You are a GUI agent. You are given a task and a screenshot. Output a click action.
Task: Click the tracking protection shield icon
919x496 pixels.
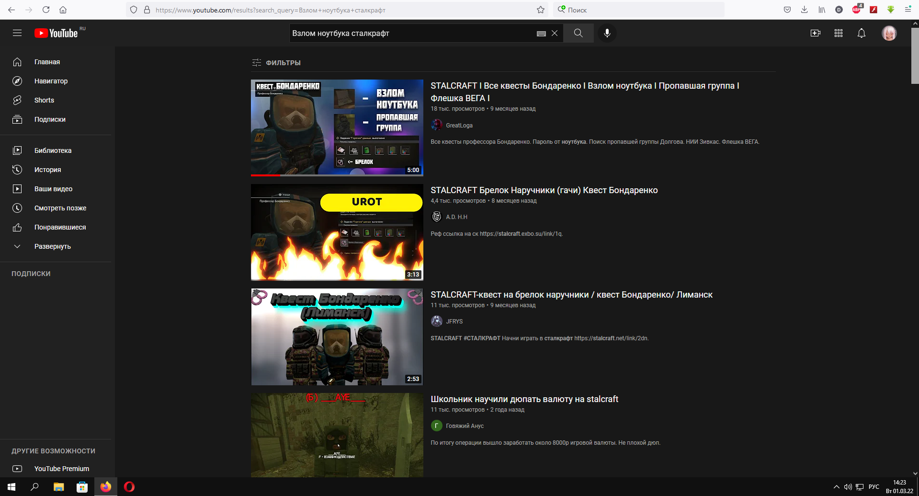tap(134, 10)
